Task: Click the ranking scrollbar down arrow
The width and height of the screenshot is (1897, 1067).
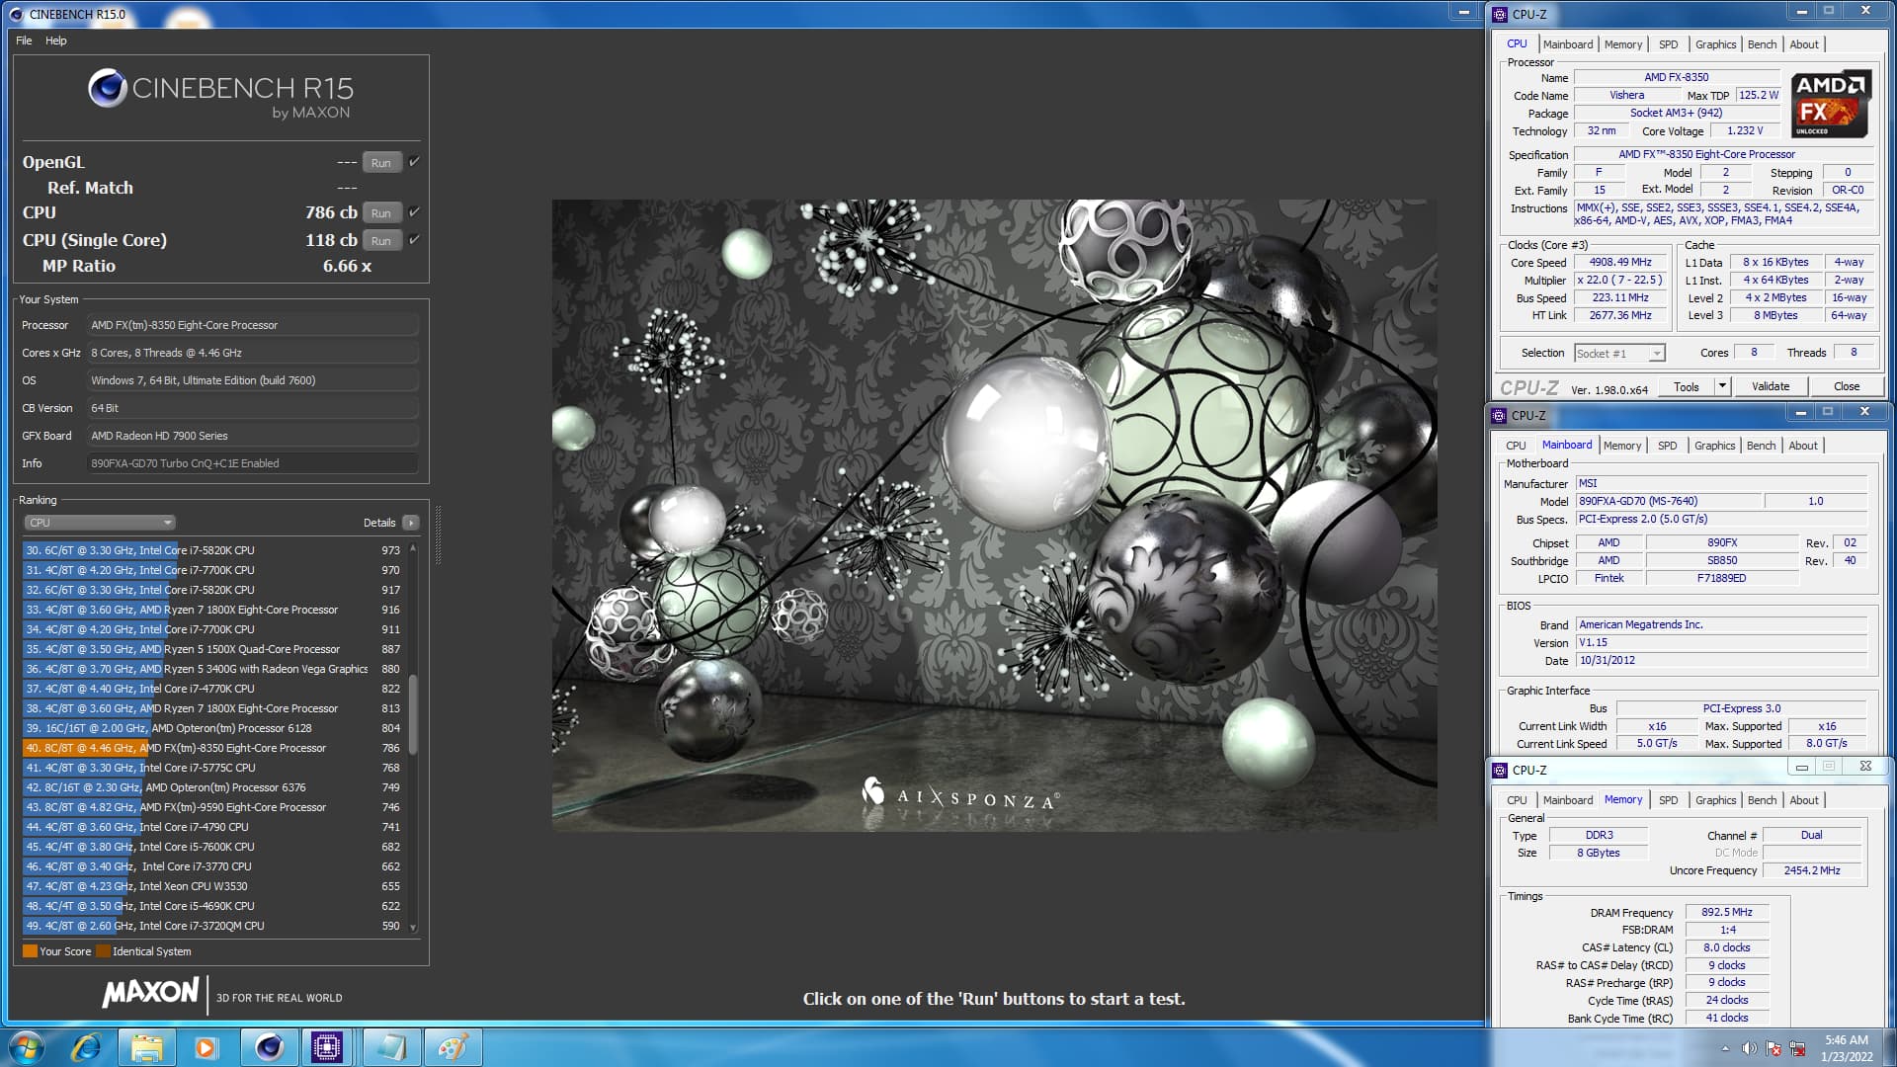Action: pyautogui.click(x=413, y=927)
